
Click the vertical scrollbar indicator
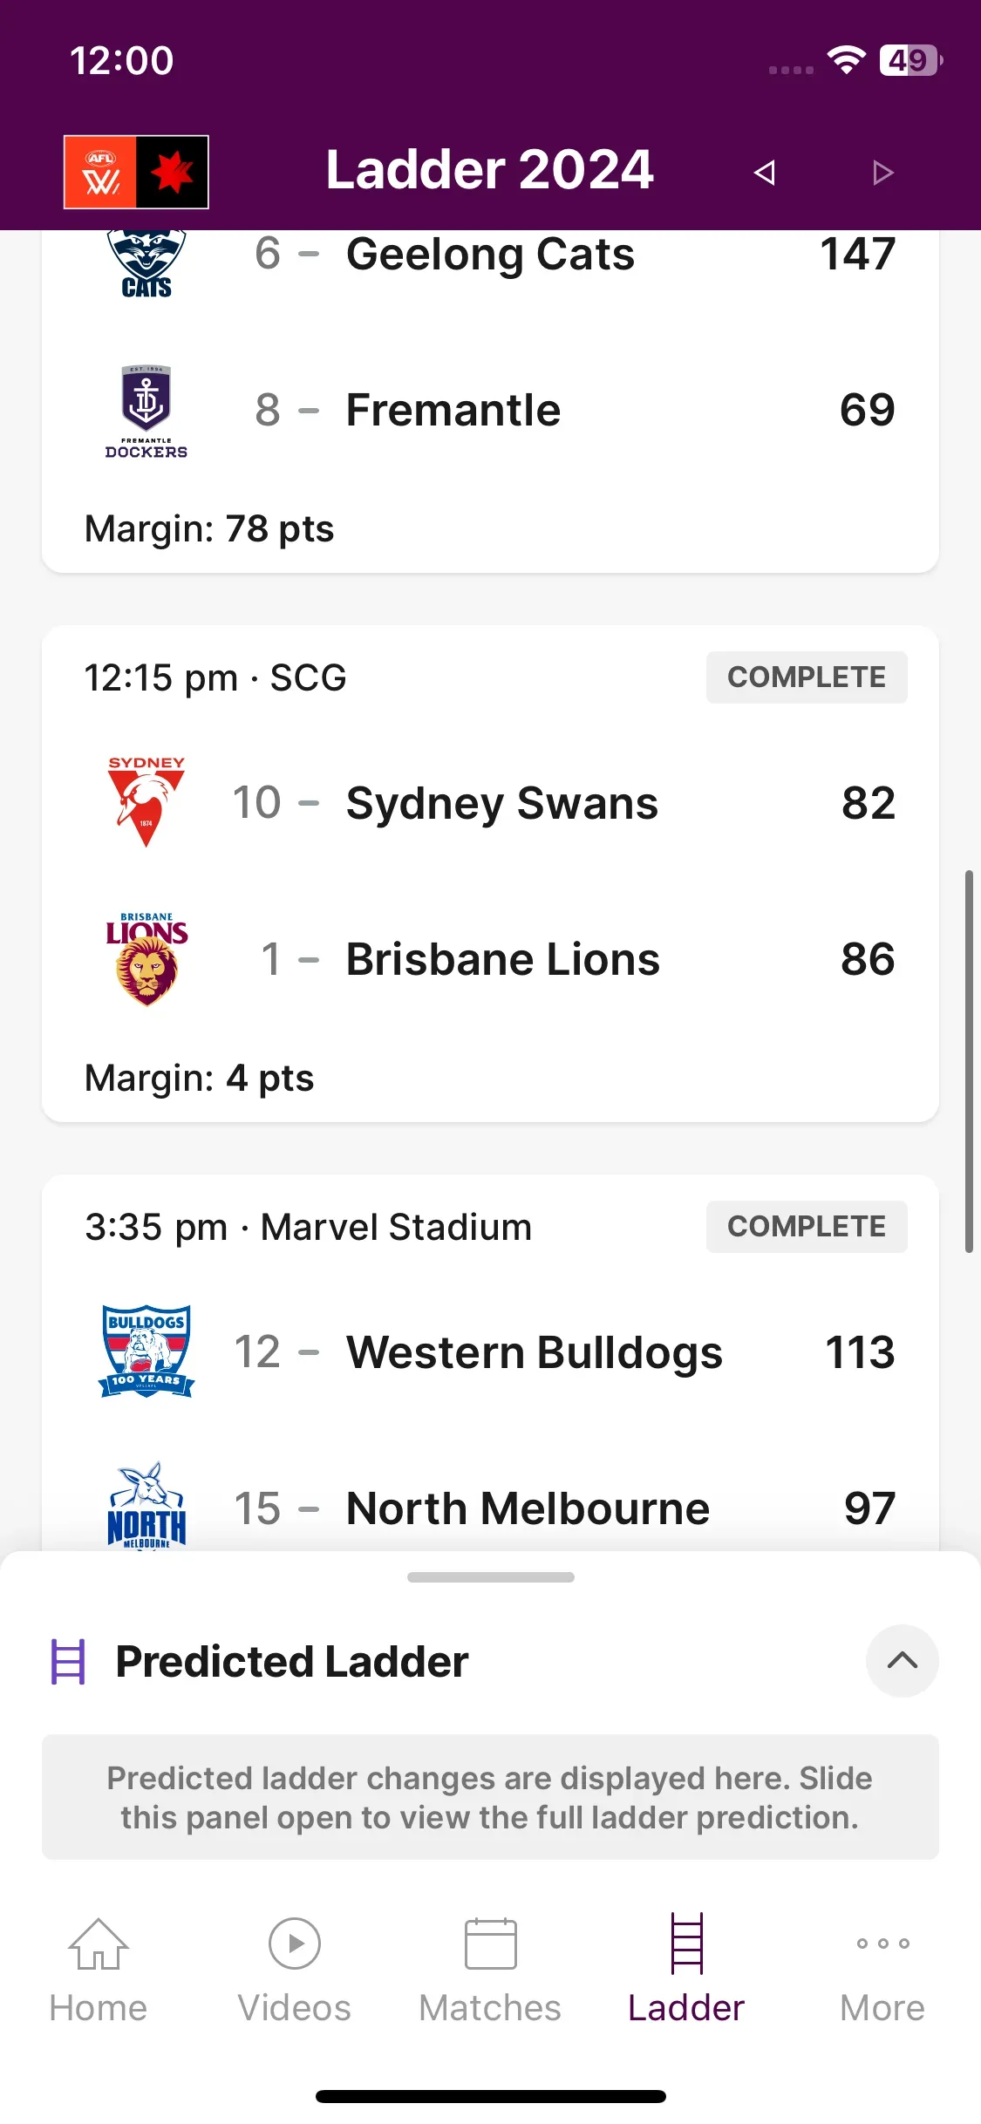coord(969,1061)
